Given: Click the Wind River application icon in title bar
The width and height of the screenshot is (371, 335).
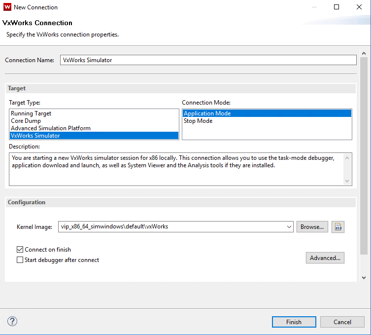Looking at the screenshot, I should point(7,7).
